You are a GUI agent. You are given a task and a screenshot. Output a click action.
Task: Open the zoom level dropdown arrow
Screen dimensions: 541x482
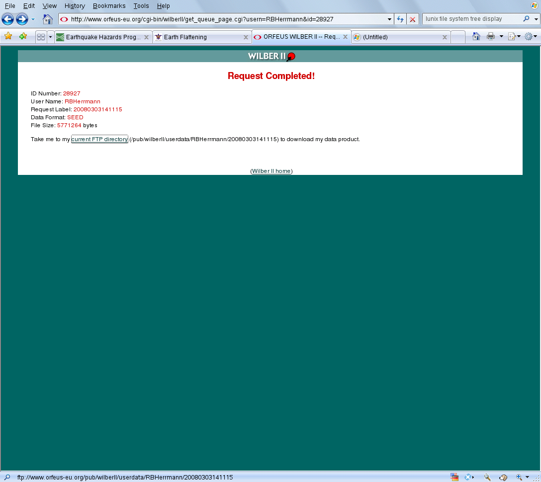click(x=527, y=477)
